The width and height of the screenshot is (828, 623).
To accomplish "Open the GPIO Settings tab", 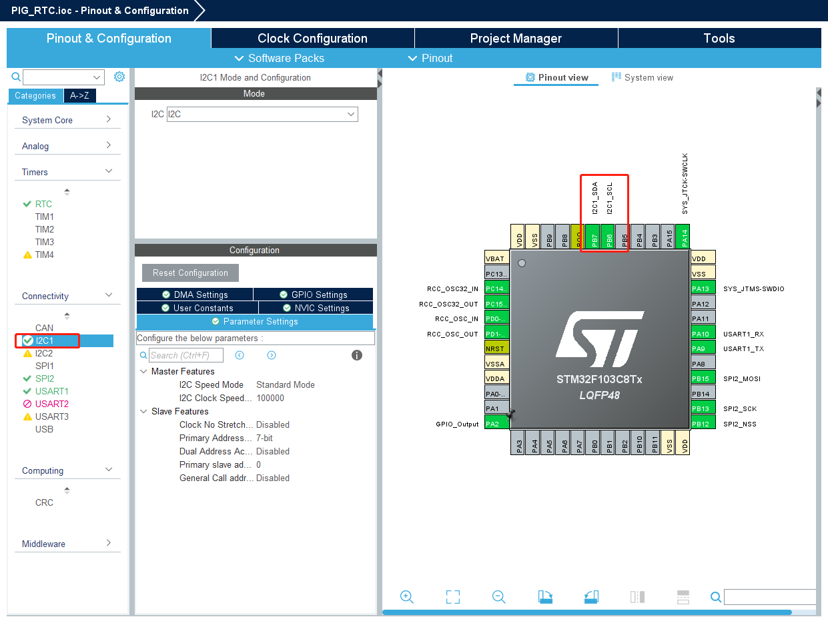I will point(313,295).
